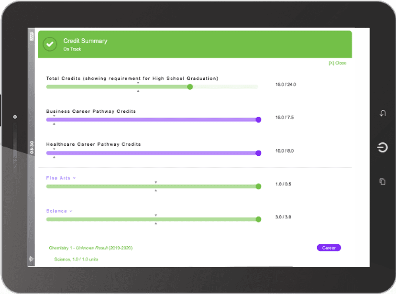
Task: Click the Business Career Pathway slider handle
Action: pos(258,120)
